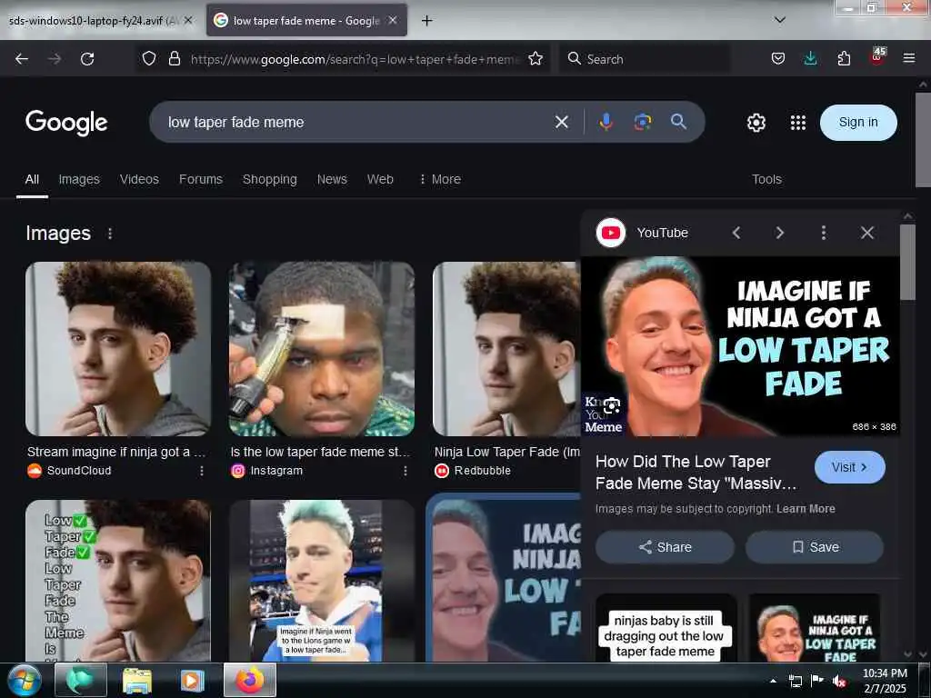The height and width of the screenshot is (698, 931).
Task: Open the Images section three-dot options
Action: [x=110, y=234]
